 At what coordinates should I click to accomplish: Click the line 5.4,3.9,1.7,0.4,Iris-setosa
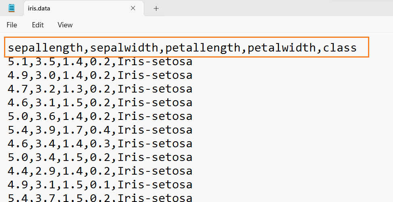coord(100,130)
